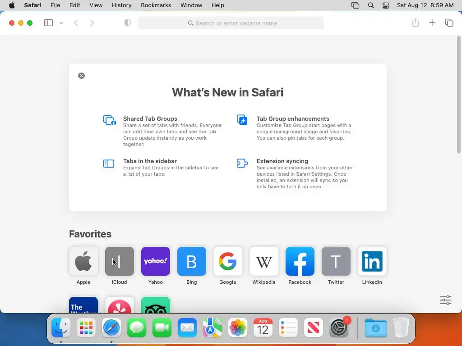The image size is (462, 346).
Task: Open the Edit menu
Action: tap(74, 5)
